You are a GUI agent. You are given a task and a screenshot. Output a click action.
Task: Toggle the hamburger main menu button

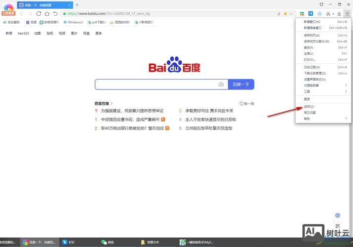tap(348, 14)
